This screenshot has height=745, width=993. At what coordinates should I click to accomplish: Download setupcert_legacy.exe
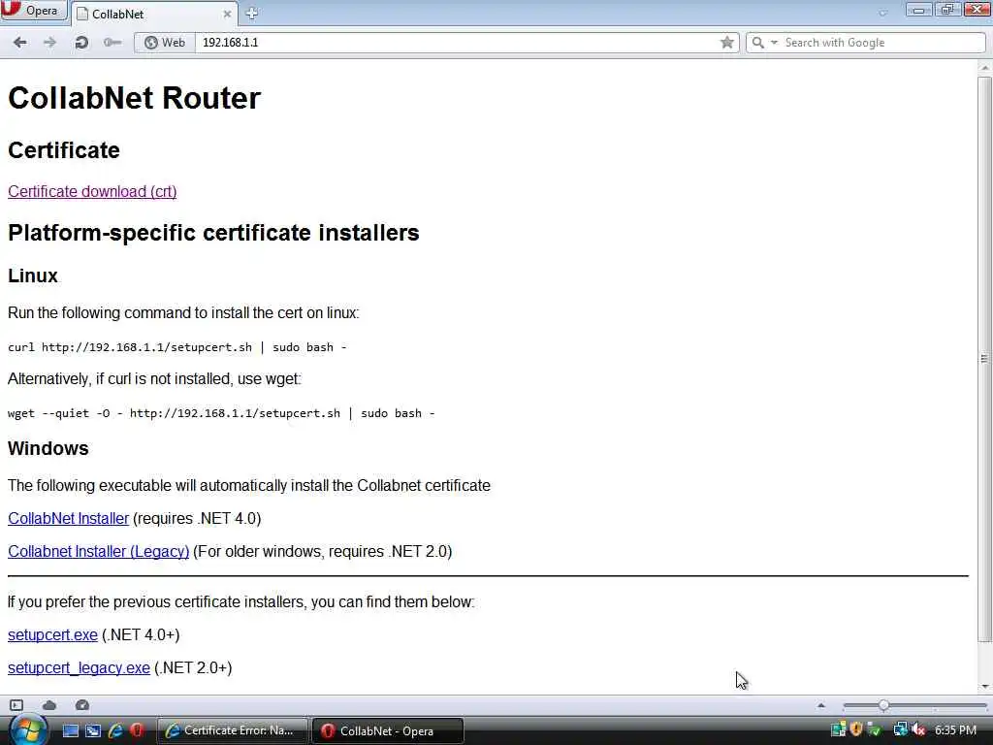coord(79,667)
